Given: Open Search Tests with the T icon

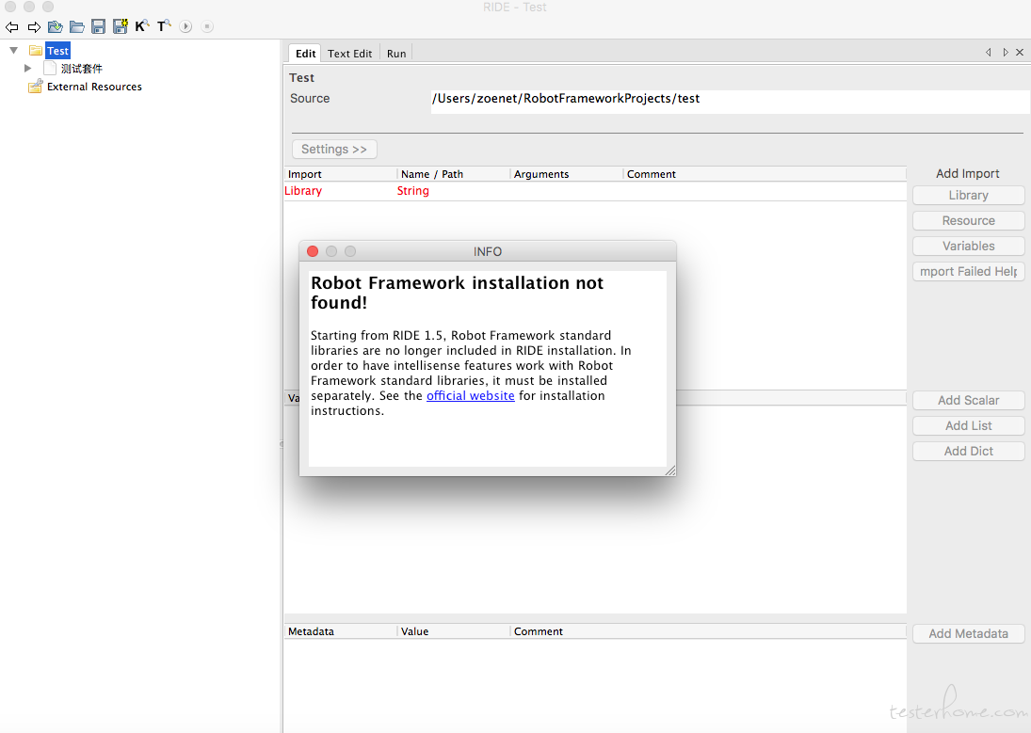Looking at the screenshot, I should pos(164,26).
